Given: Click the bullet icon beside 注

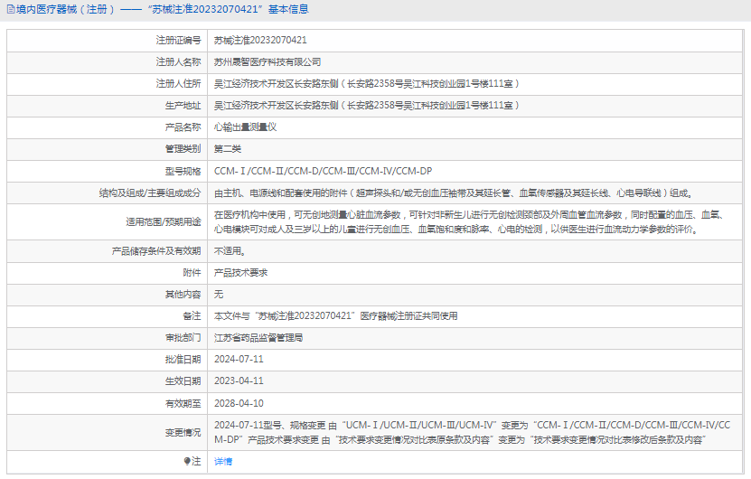Looking at the screenshot, I should 187,461.
